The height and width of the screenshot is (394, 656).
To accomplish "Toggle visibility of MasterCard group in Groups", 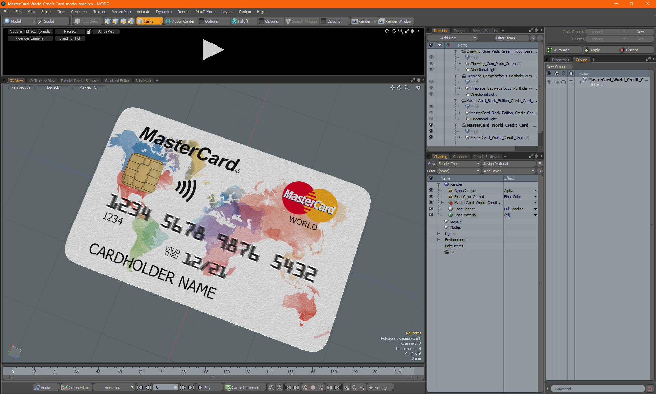I will click(549, 82).
